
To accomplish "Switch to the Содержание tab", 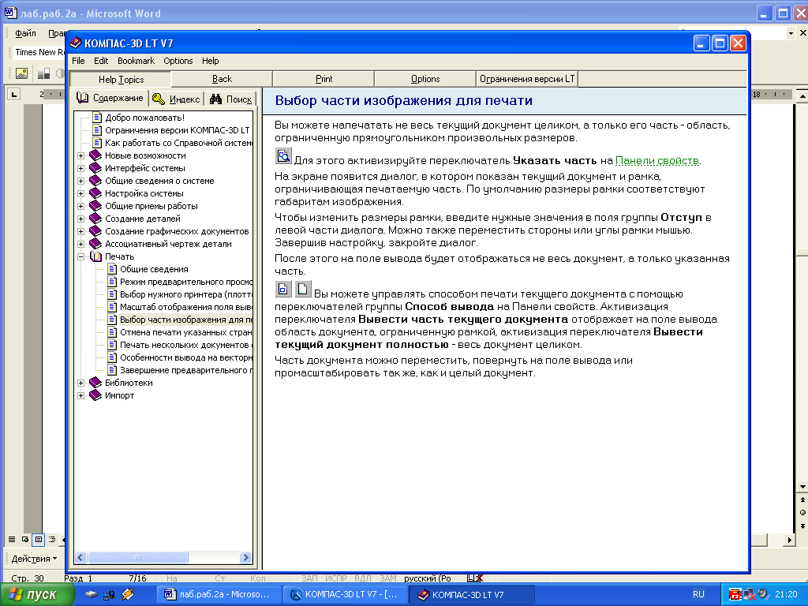I will (x=110, y=98).
